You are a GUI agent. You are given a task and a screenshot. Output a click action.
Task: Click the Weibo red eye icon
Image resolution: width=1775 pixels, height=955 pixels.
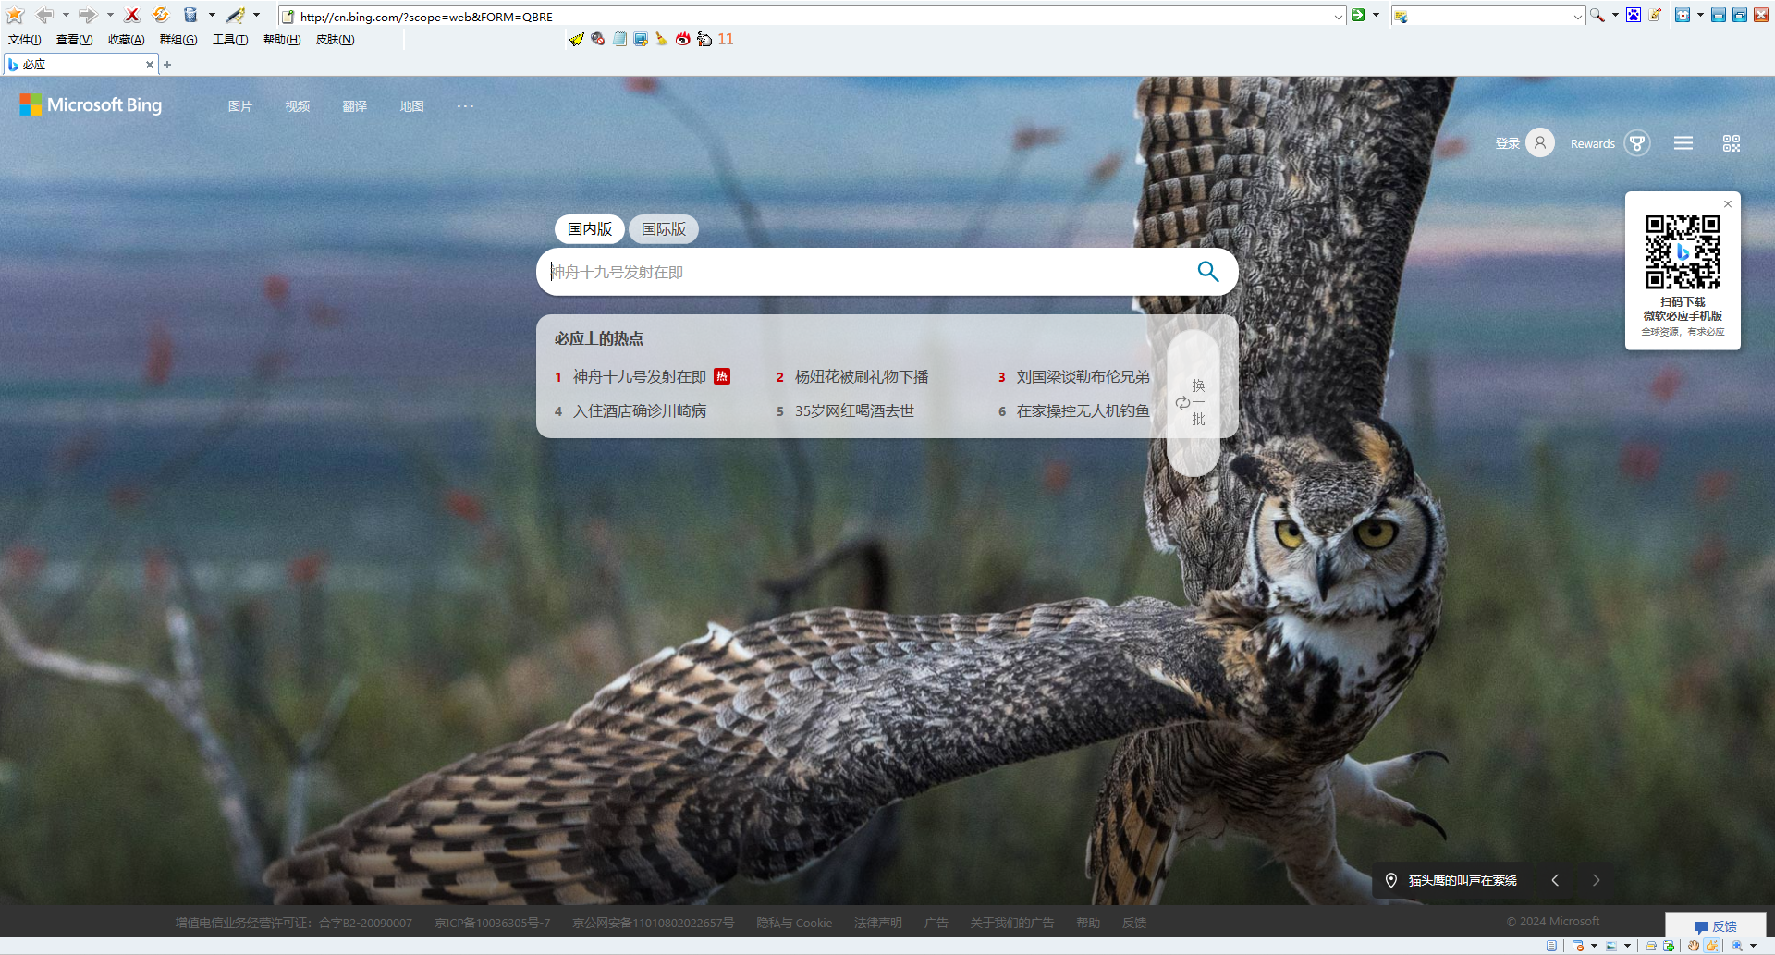click(682, 39)
